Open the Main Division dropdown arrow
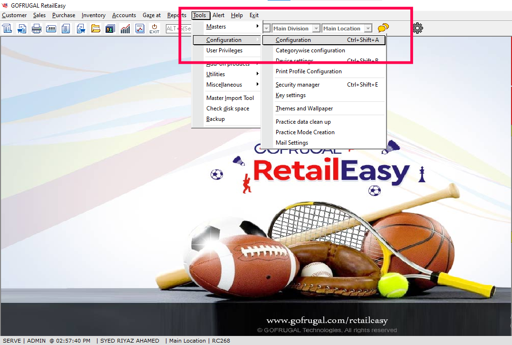This screenshot has height=345, width=512. click(x=316, y=29)
